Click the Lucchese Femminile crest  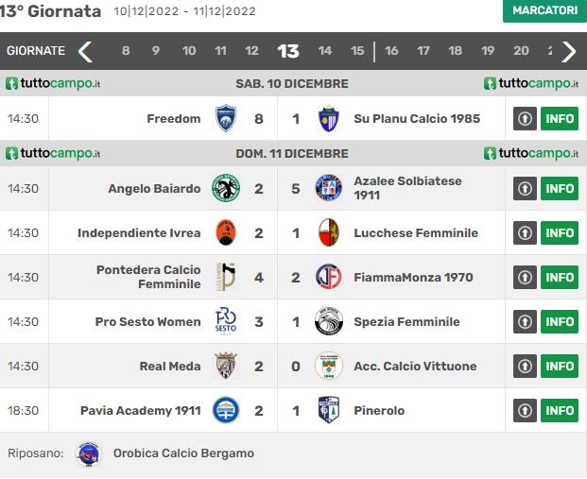pyautogui.click(x=328, y=232)
